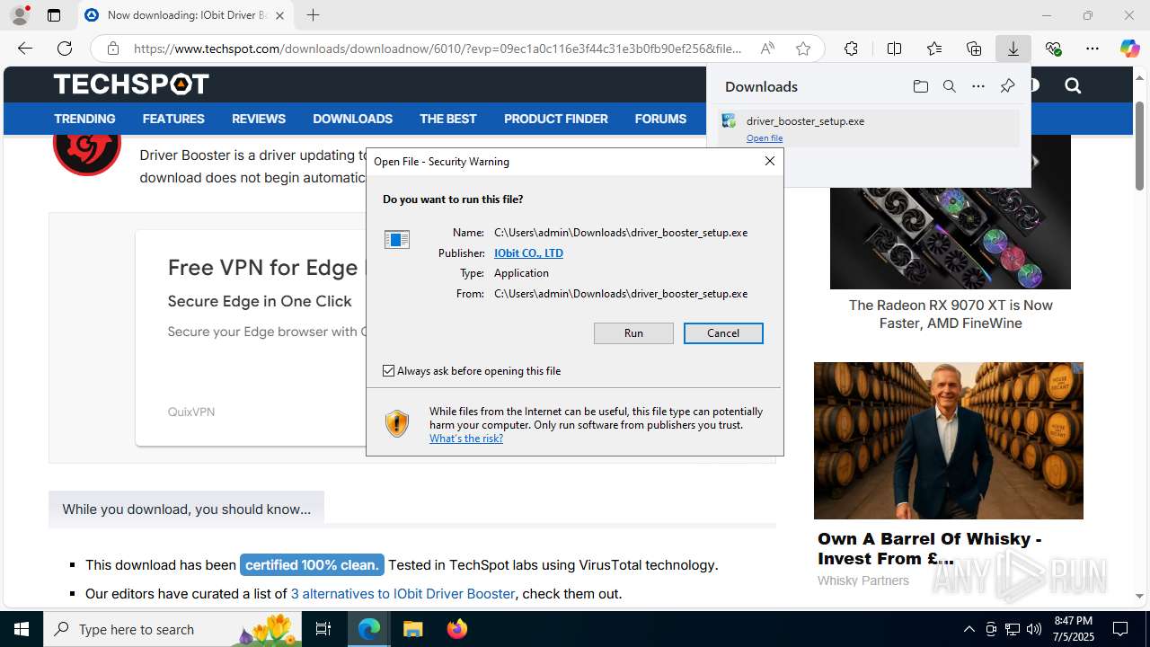Open THE BEST menu item
Image resolution: width=1150 pixels, height=647 pixels.
pyautogui.click(x=447, y=119)
